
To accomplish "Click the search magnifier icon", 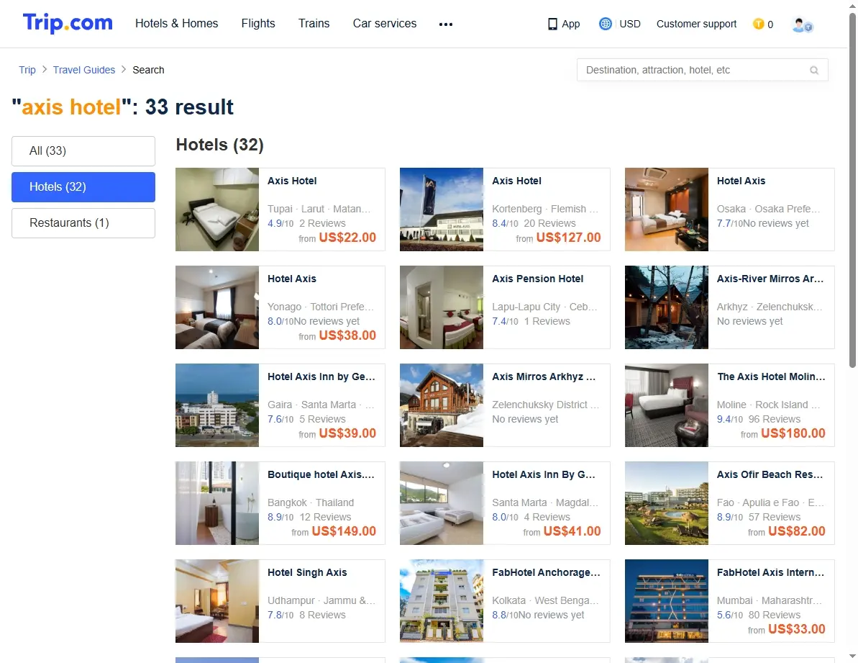I will [x=814, y=70].
